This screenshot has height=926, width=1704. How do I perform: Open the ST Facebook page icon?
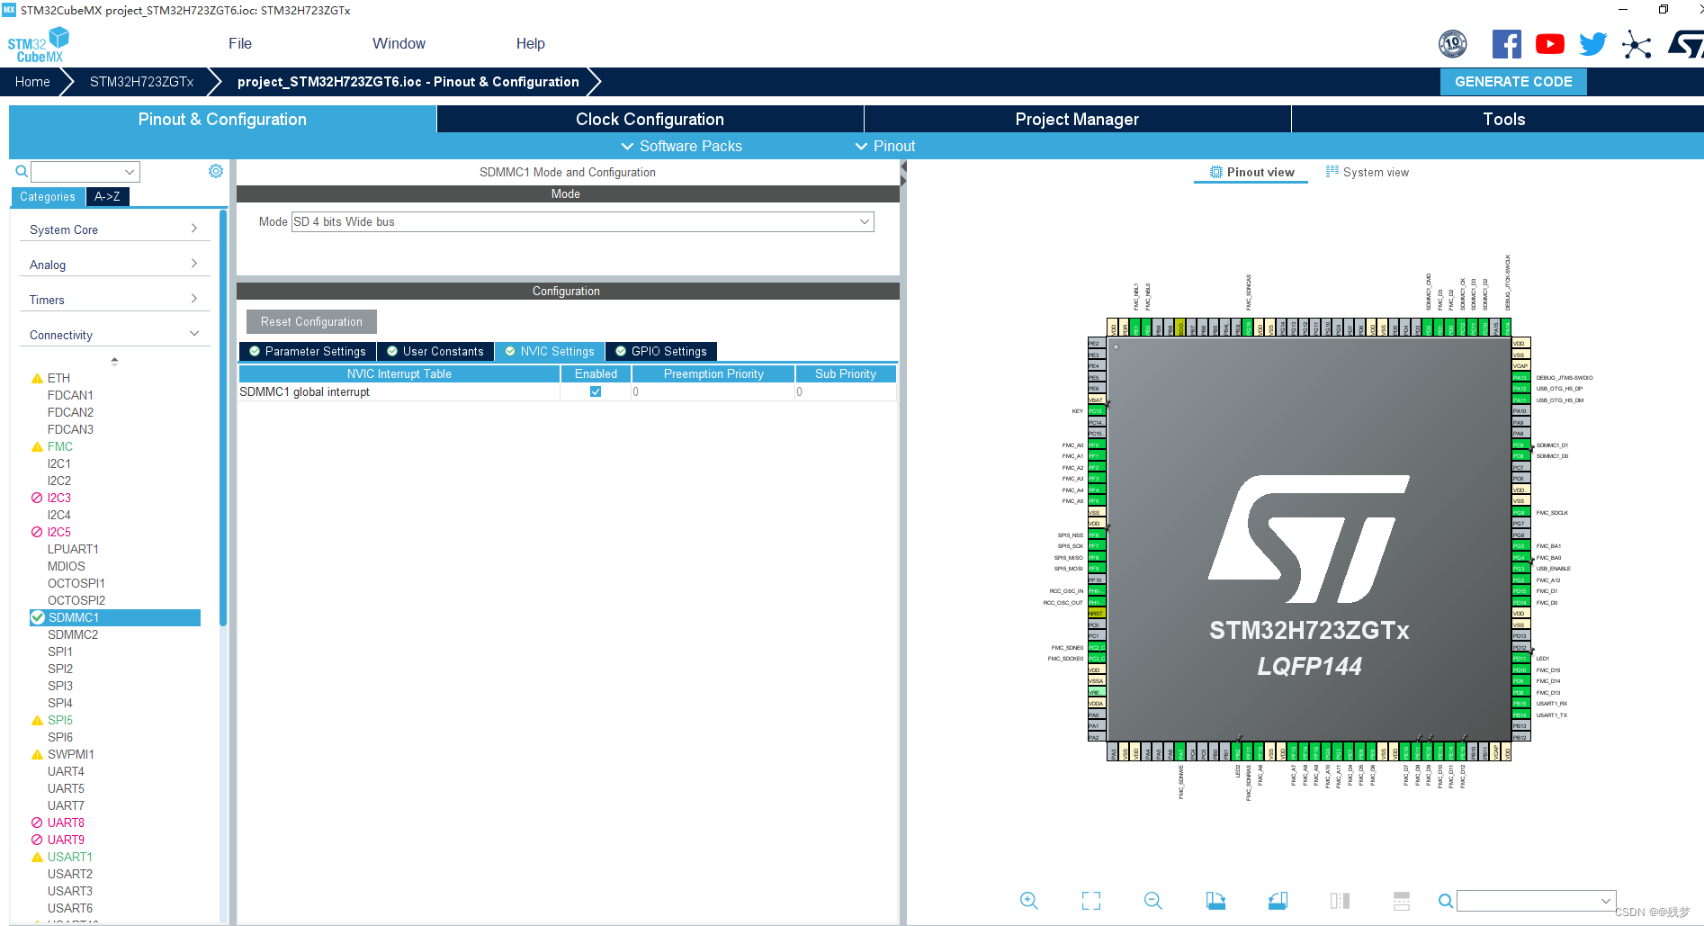pyautogui.click(x=1507, y=44)
